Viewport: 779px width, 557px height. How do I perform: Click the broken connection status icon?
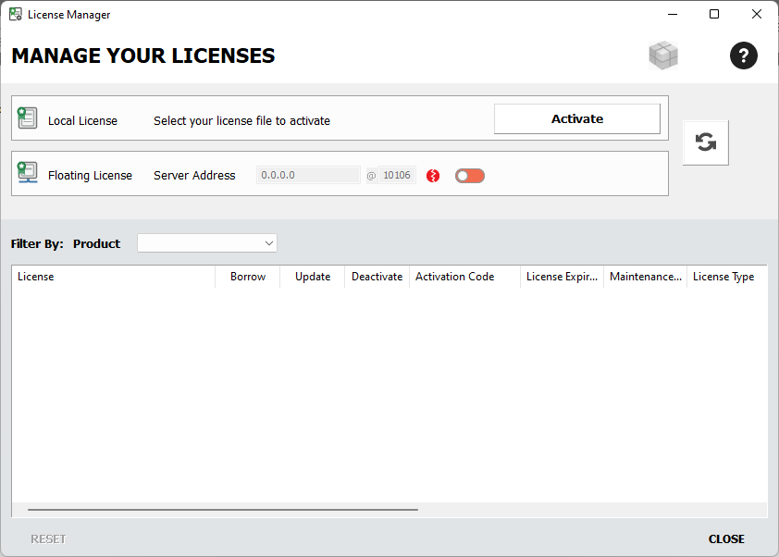(432, 175)
